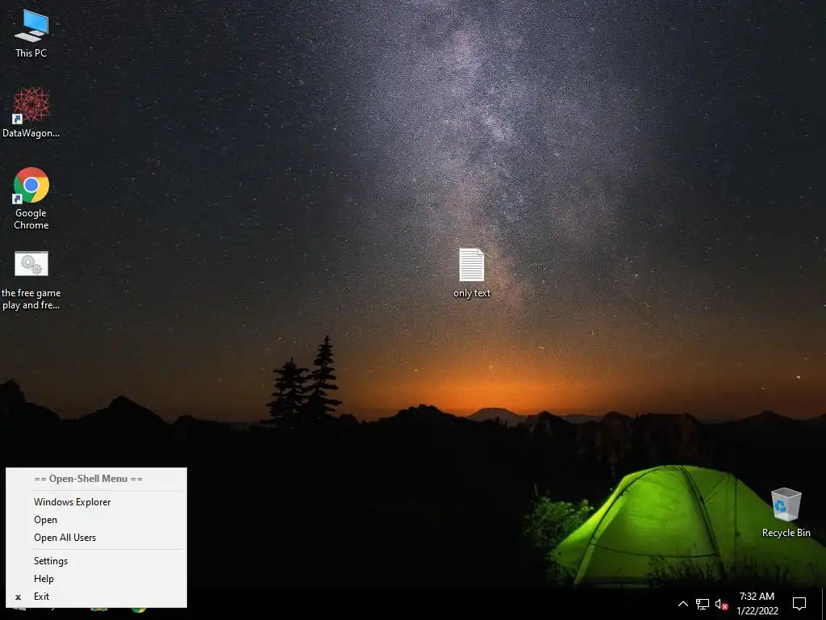Select the DataWagon shortcut icon
This screenshot has height=620, width=826.
[x=31, y=113]
